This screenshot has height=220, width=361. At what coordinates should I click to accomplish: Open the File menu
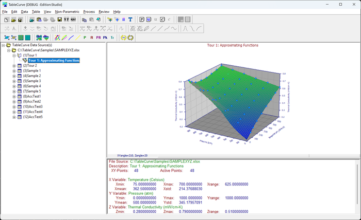(5, 12)
